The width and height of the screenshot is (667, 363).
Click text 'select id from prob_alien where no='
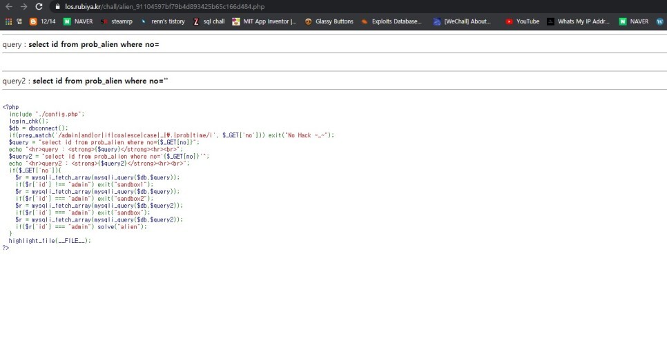point(94,44)
